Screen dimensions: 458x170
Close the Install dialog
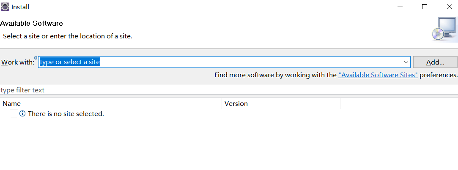[450, 7]
